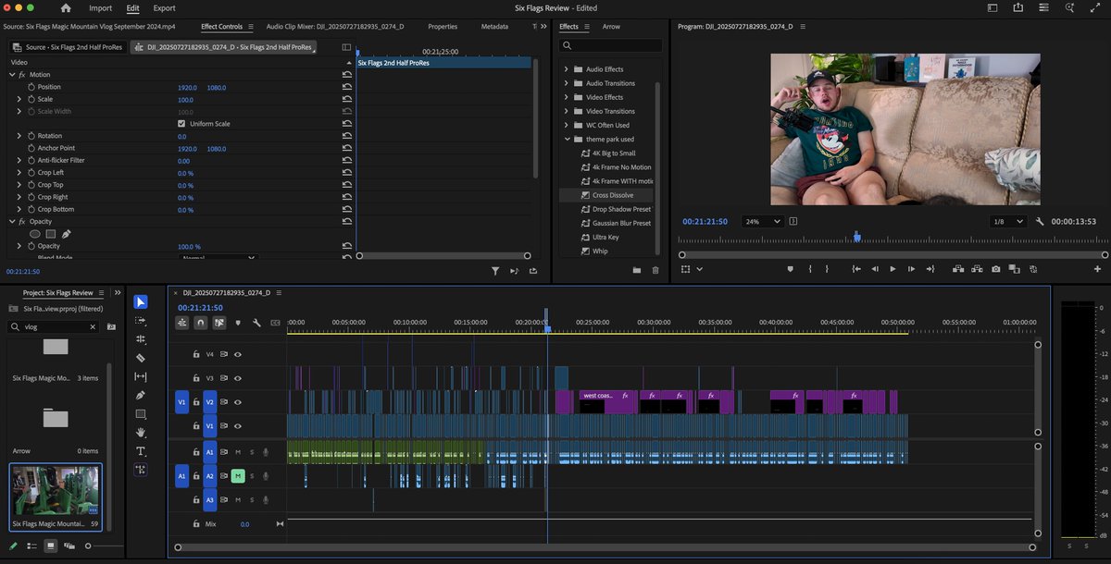Open Timeline Display Settings wrench
1111x564 pixels.
point(256,323)
